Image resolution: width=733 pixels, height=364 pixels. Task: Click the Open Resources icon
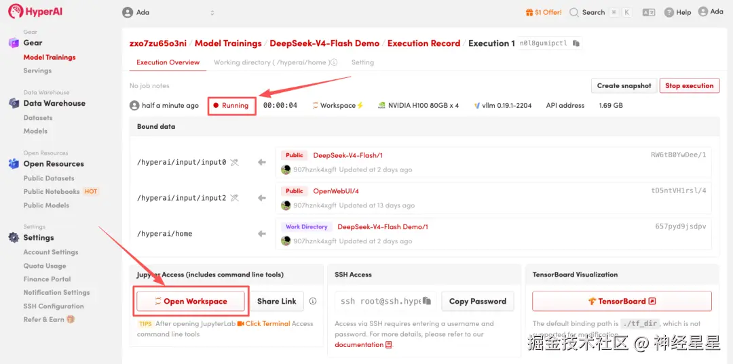pos(14,164)
